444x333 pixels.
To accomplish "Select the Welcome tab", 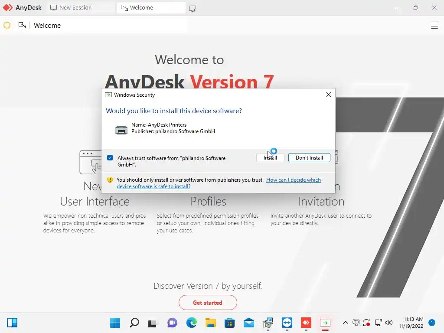I will 151,8.
